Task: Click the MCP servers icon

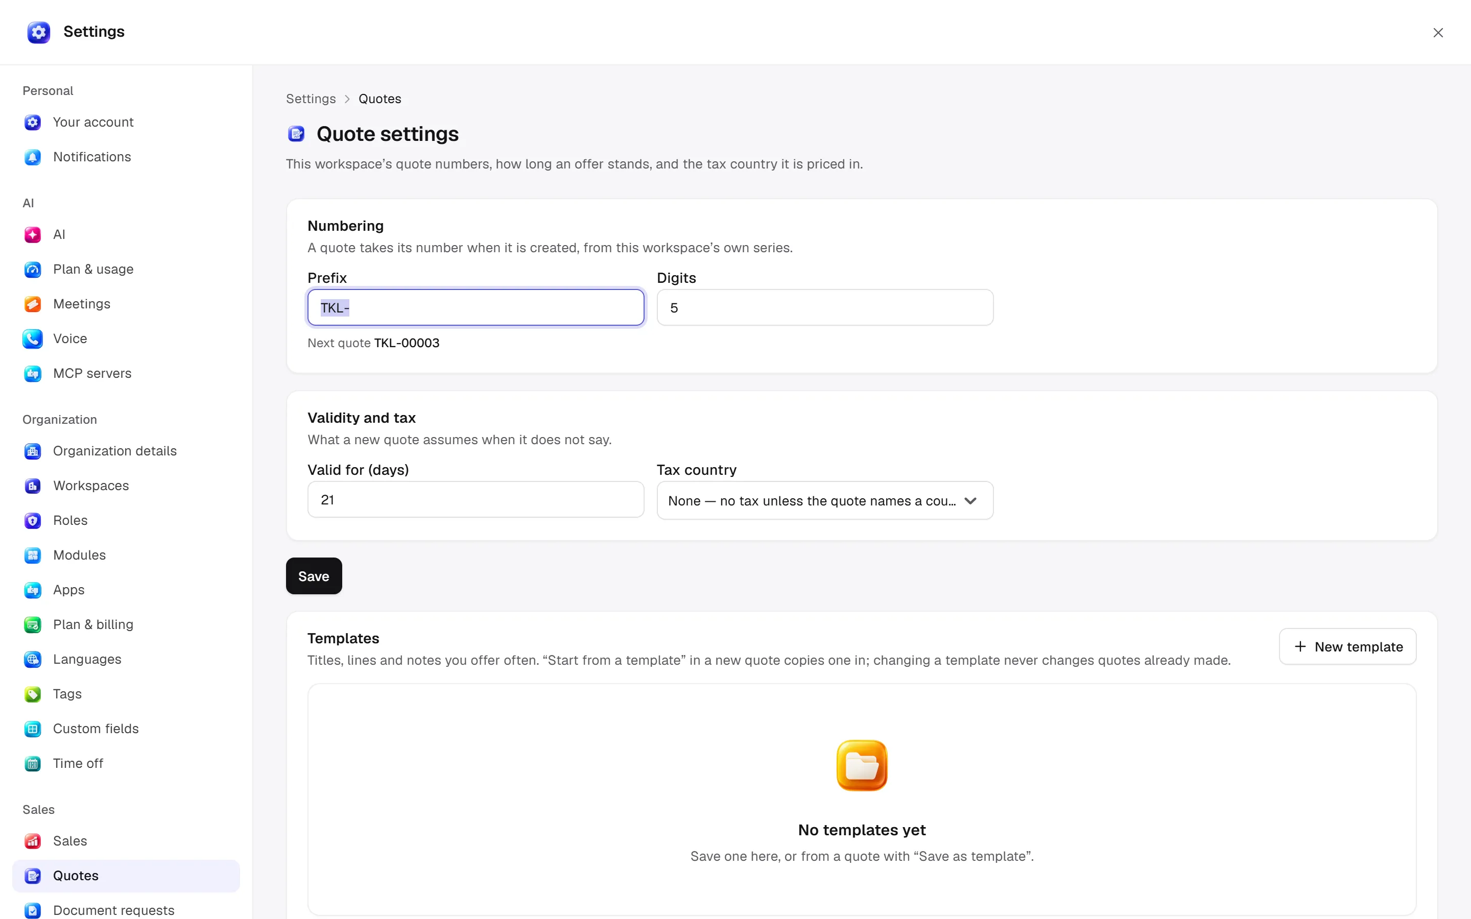Action: (x=33, y=373)
